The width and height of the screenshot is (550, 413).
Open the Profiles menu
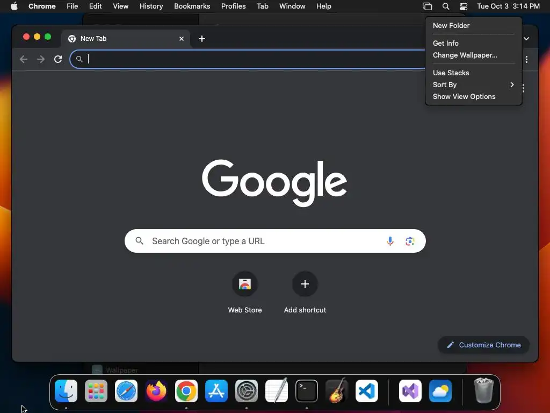pos(233,6)
